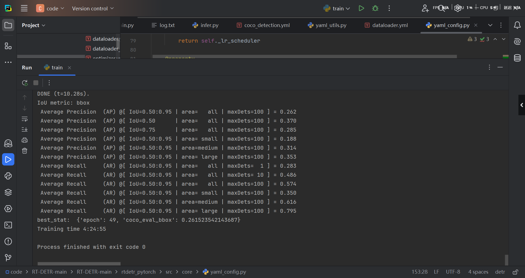Image resolution: width=525 pixels, height=278 pixels.
Task: Toggle the Project tool window folder icon
Action: (x=8, y=25)
